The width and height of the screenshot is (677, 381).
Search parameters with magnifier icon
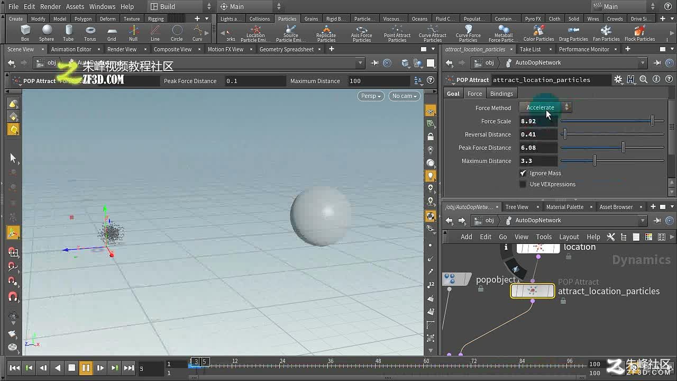coord(644,79)
